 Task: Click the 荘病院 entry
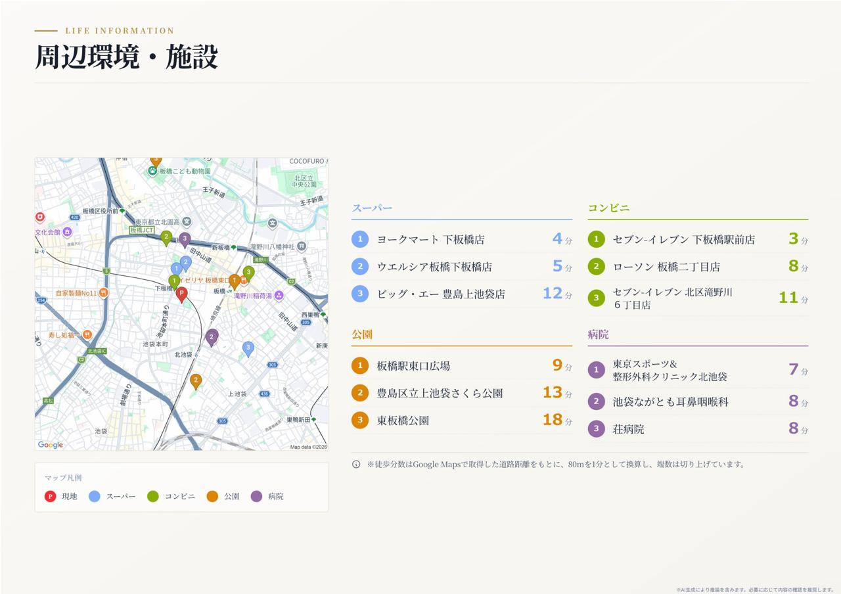pos(698,429)
